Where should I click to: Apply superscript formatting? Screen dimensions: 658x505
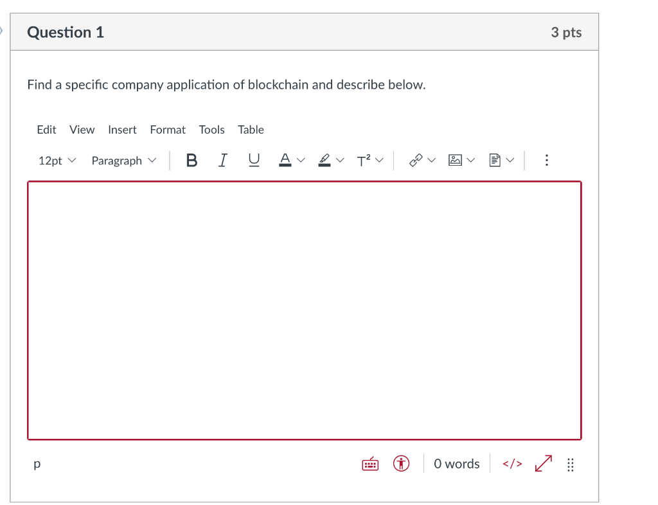364,160
